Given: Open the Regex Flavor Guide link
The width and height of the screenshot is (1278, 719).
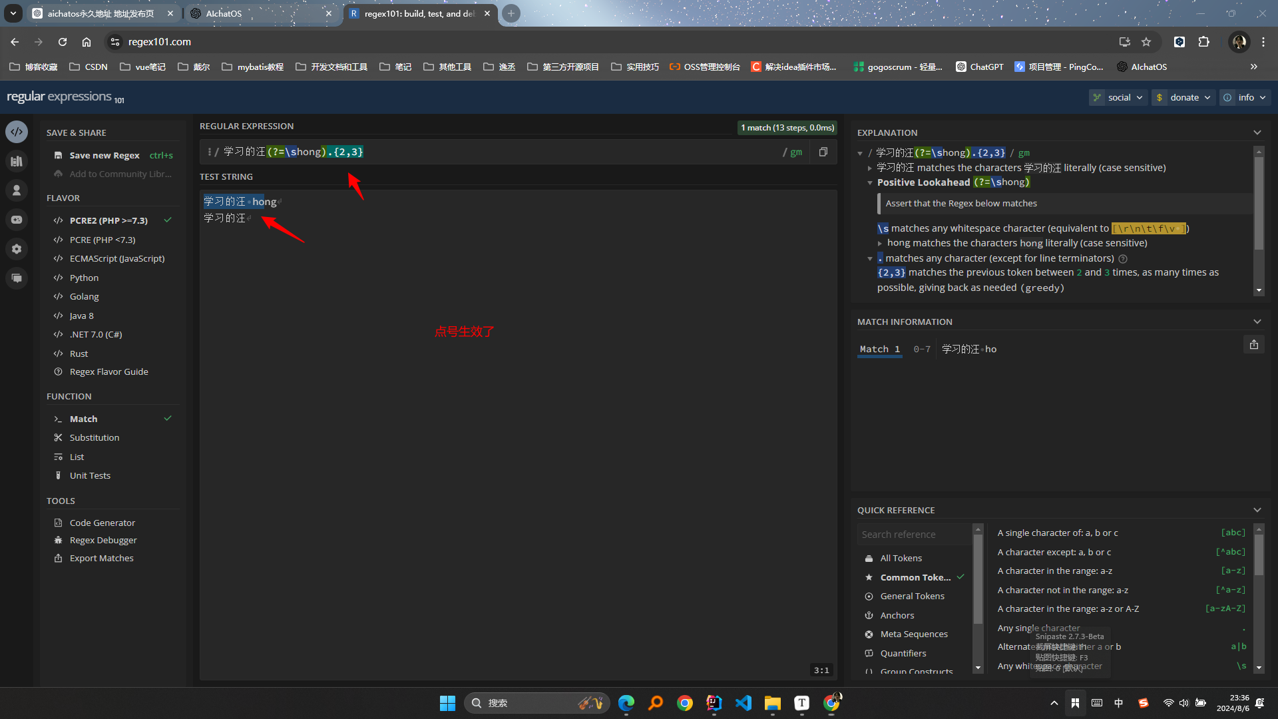Looking at the screenshot, I should 108,371.
